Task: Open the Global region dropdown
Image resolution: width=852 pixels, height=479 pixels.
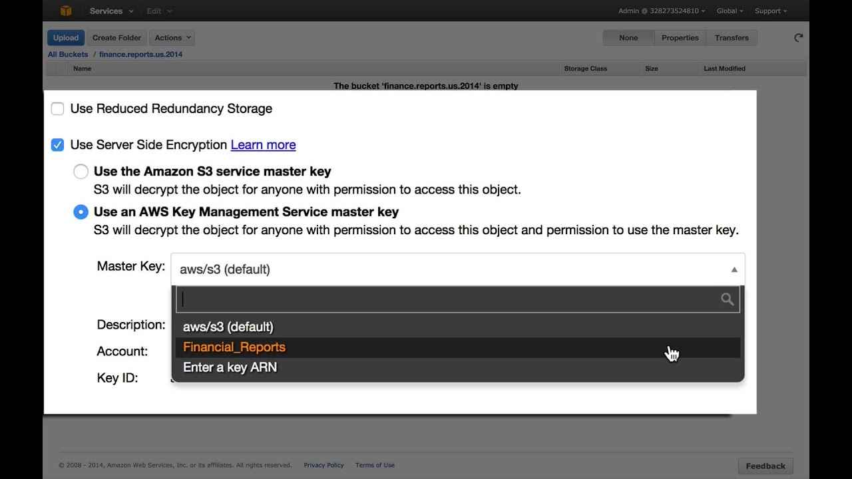Action: [x=730, y=11]
